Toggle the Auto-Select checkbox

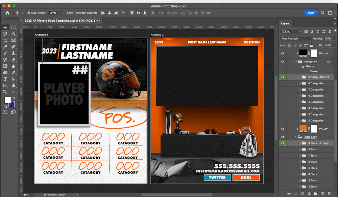(29, 13)
